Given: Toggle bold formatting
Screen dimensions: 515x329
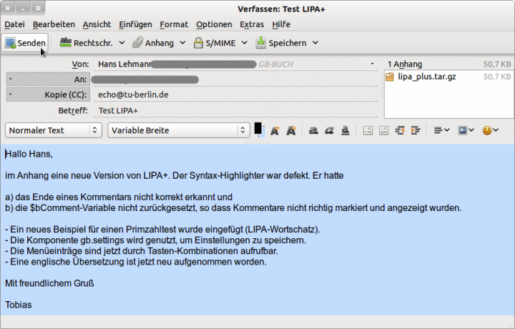Looking at the screenshot, I should 313,131.
